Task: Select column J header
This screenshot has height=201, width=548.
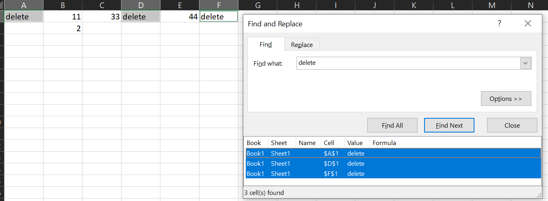Action: click(x=375, y=5)
